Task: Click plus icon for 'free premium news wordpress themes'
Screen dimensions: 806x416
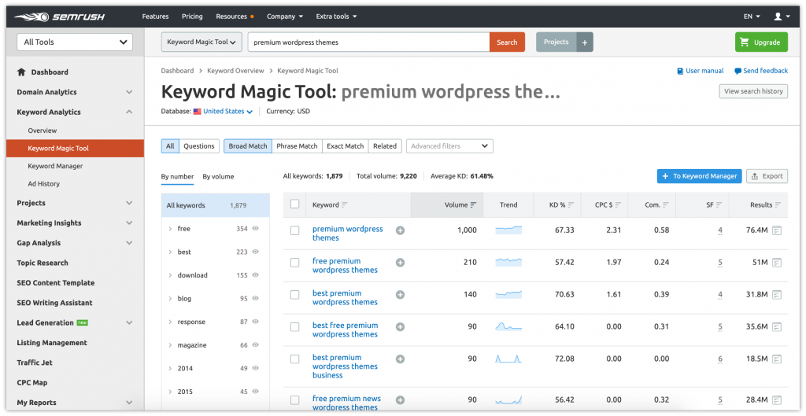Action: [x=400, y=400]
